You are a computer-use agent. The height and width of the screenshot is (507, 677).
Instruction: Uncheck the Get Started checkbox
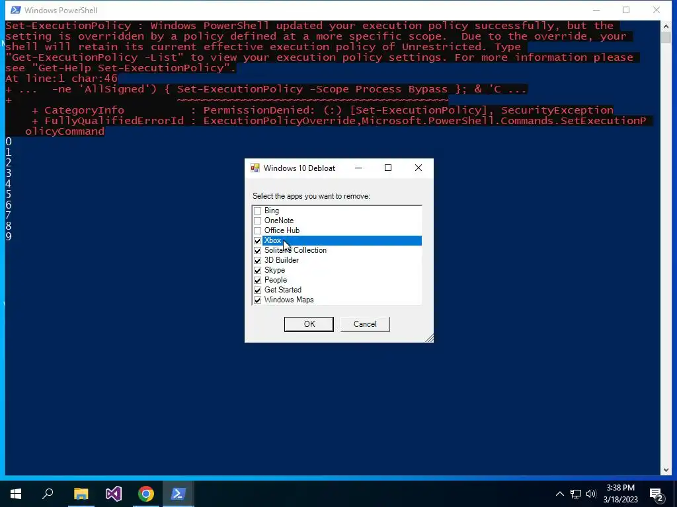click(257, 290)
